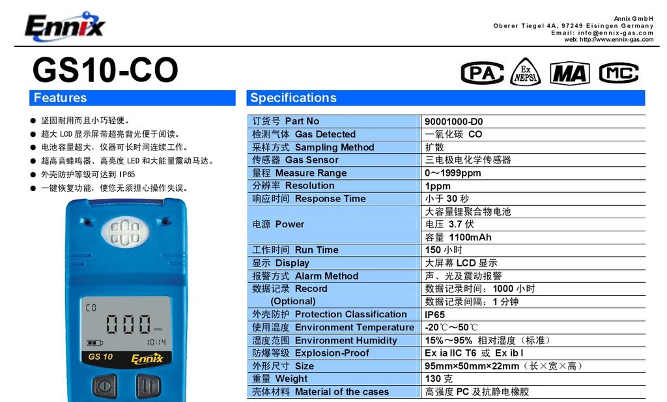Click the MA certification logo

click(x=570, y=73)
